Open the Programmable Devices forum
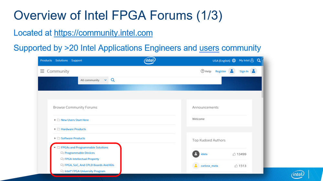The image size is (323, 181). point(80,153)
